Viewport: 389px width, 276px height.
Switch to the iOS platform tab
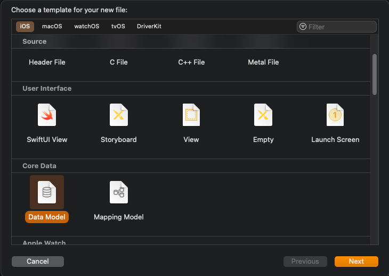(x=25, y=26)
